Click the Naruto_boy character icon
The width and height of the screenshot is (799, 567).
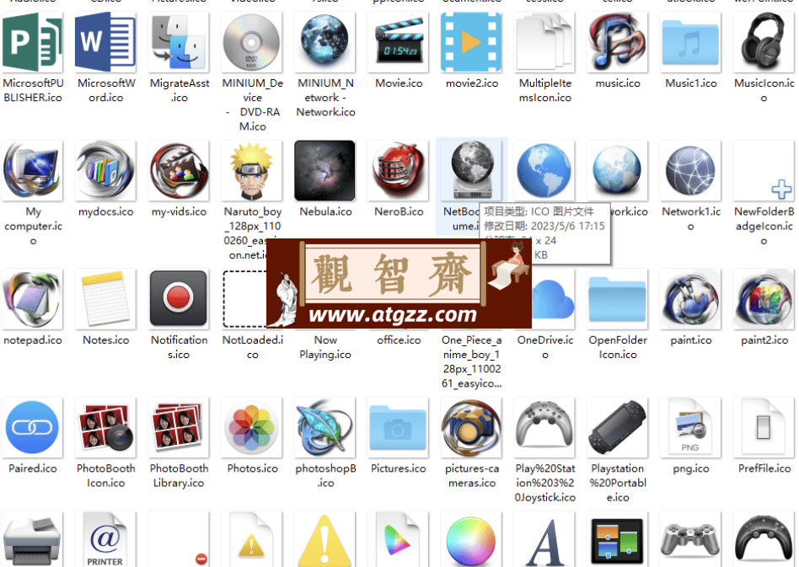click(x=252, y=171)
